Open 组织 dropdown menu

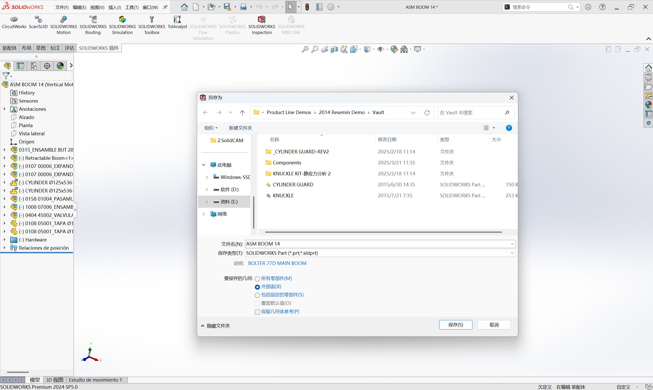[x=211, y=128]
